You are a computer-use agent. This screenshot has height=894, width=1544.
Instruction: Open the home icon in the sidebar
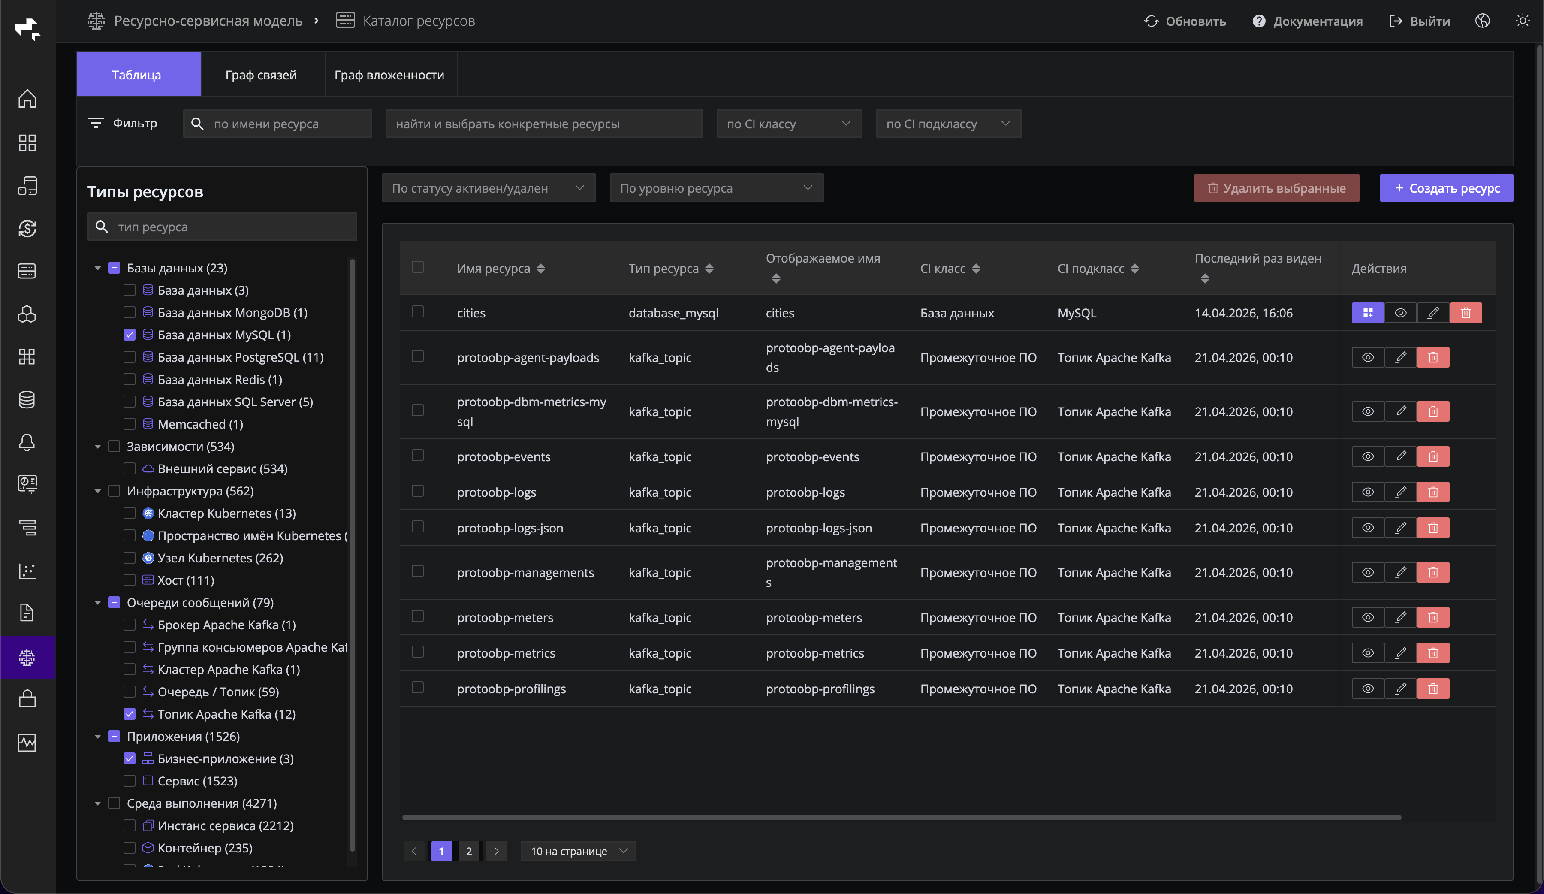[27, 98]
